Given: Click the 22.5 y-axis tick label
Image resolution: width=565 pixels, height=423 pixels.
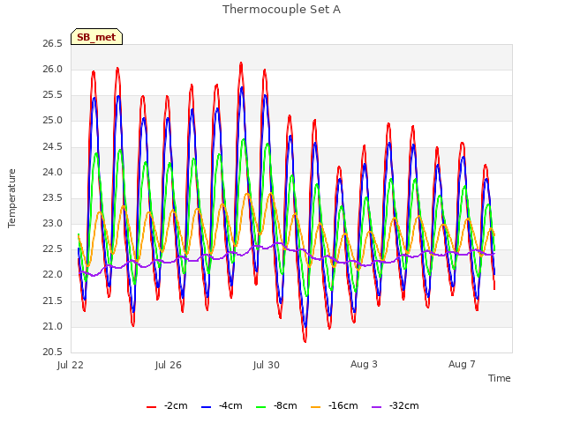Looking at the screenshot, I should (53, 249).
